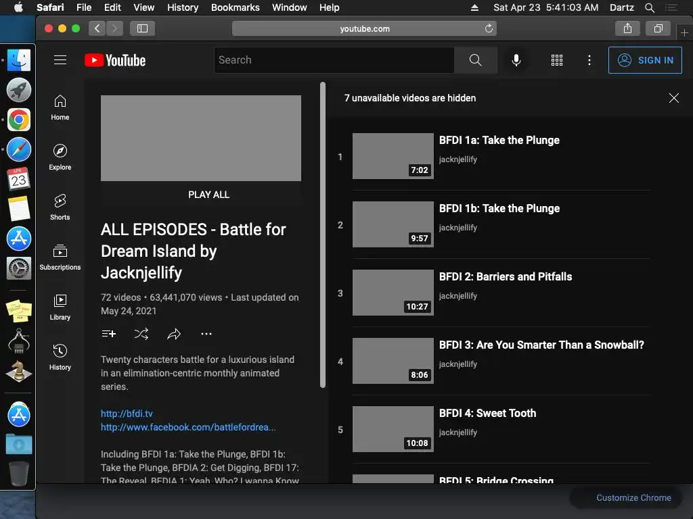Open the battlefordrea Facebook link
This screenshot has width=693, height=519.
[x=188, y=427]
